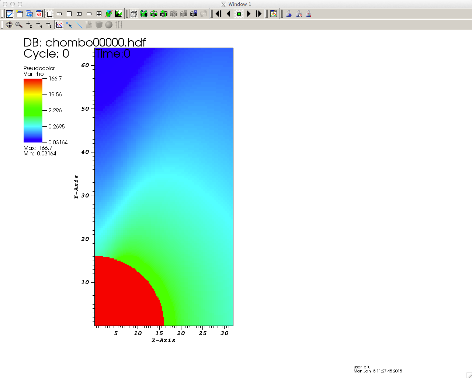
Task: Click the 'user: bliu' annotation
Action: (362, 367)
